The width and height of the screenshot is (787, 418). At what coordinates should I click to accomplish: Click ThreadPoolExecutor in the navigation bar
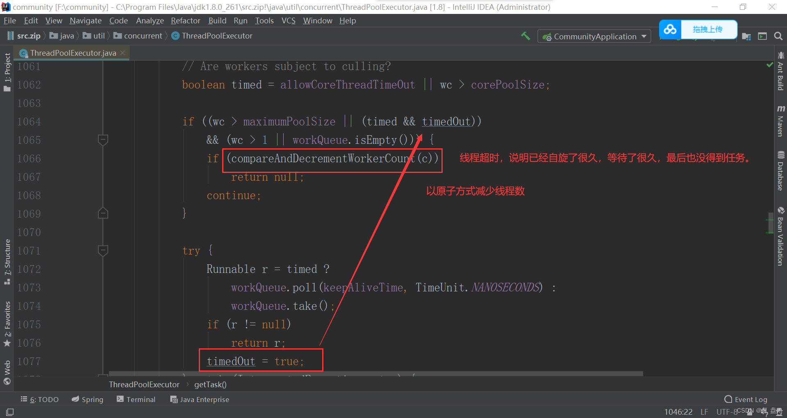point(217,36)
